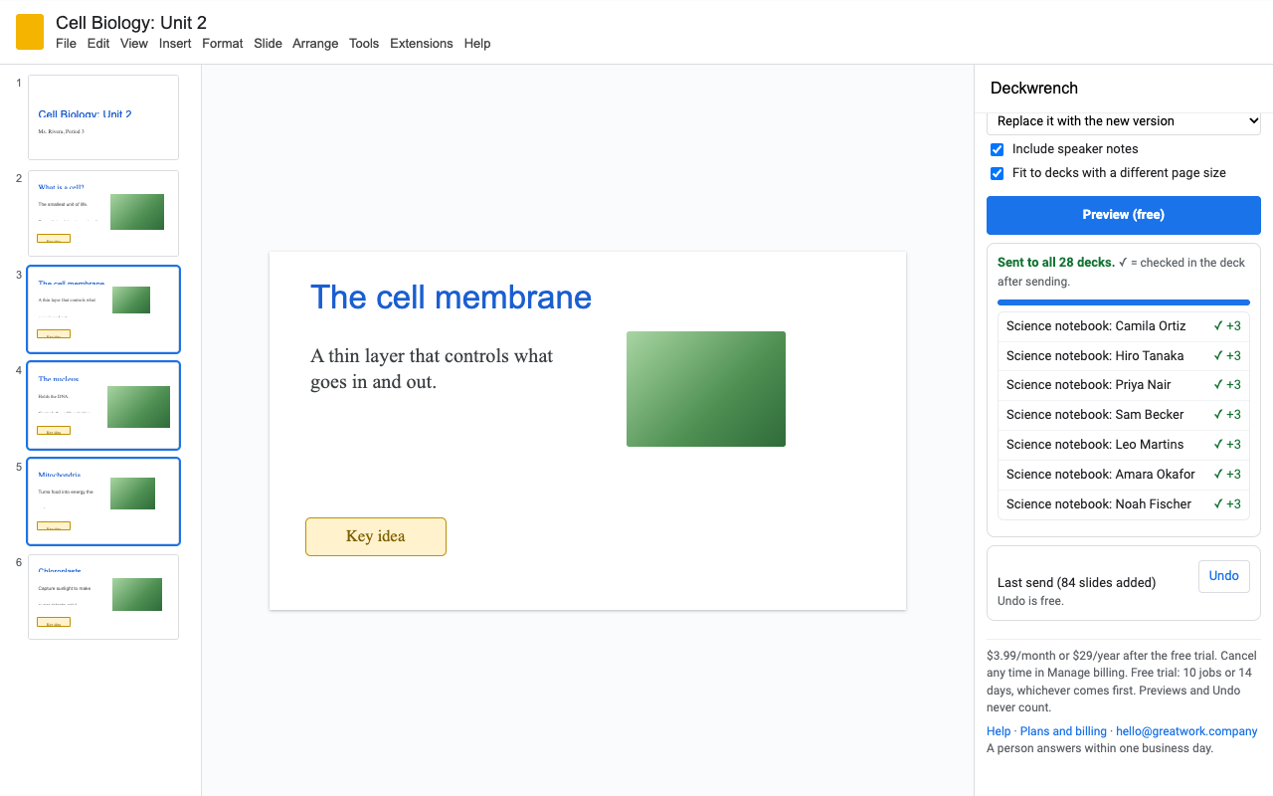The width and height of the screenshot is (1273, 796).
Task: Open the Extensions menu
Action: pos(422,44)
